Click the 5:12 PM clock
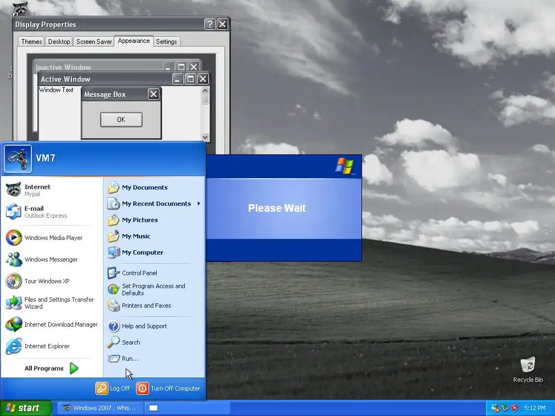The width and height of the screenshot is (555, 416). pos(535,408)
